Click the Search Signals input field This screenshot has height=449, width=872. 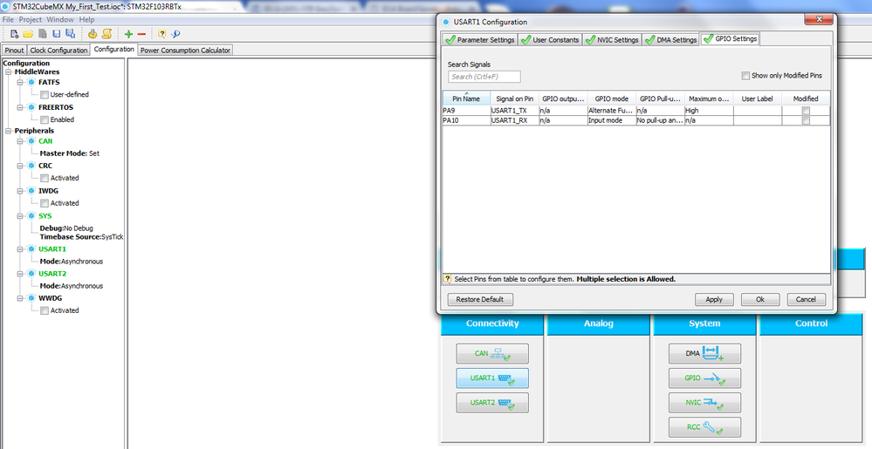tap(484, 77)
